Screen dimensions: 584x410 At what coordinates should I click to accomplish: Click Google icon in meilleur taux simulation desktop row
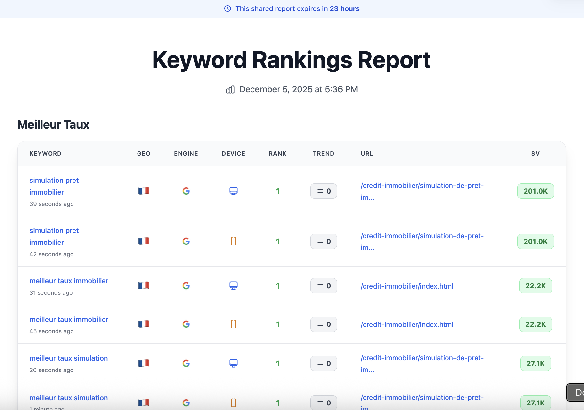point(186,363)
